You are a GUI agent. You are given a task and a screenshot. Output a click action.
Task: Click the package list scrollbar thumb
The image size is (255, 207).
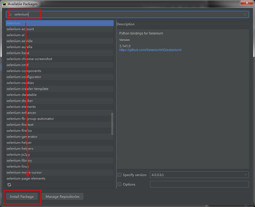(112, 124)
